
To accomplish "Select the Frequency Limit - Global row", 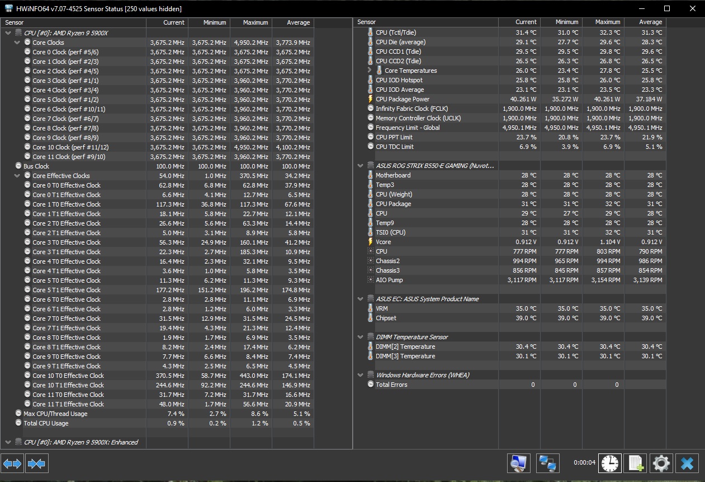I will [510, 128].
